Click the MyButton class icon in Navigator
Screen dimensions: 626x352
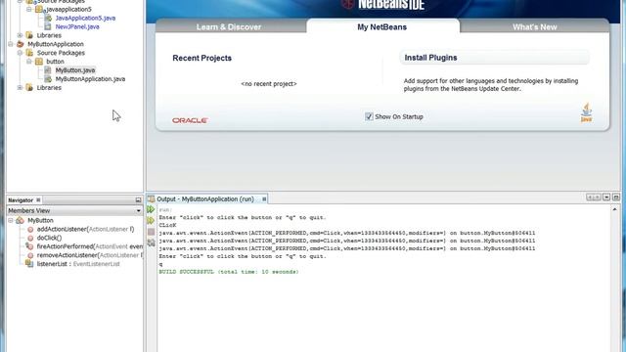tap(20, 220)
